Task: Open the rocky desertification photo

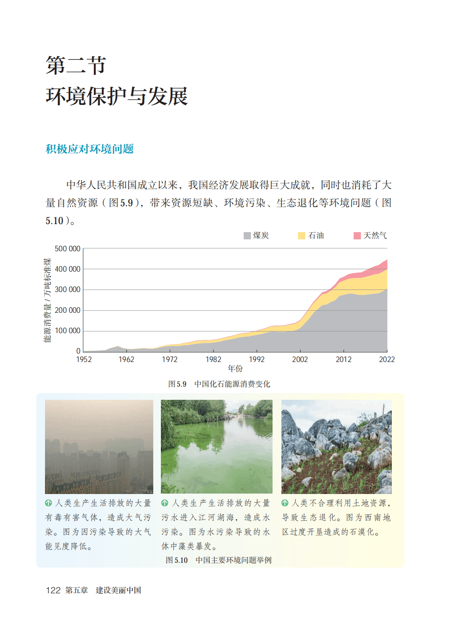Action: (336, 446)
